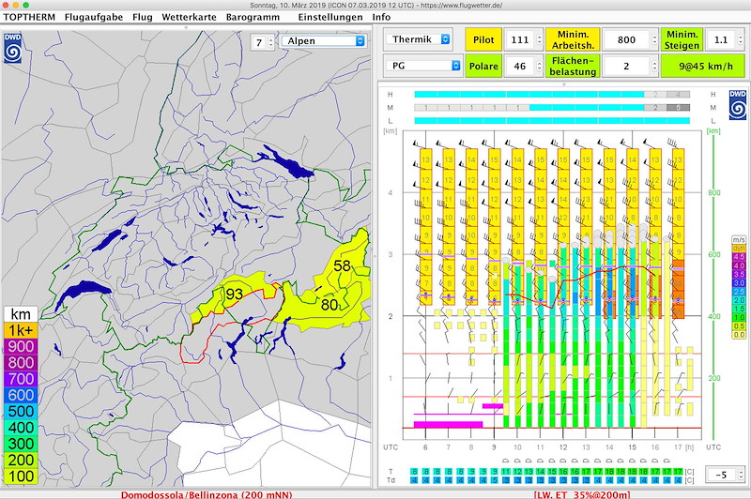Open the Thermik mode dropdown
The image size is (751, 499).
pos(418,39)
